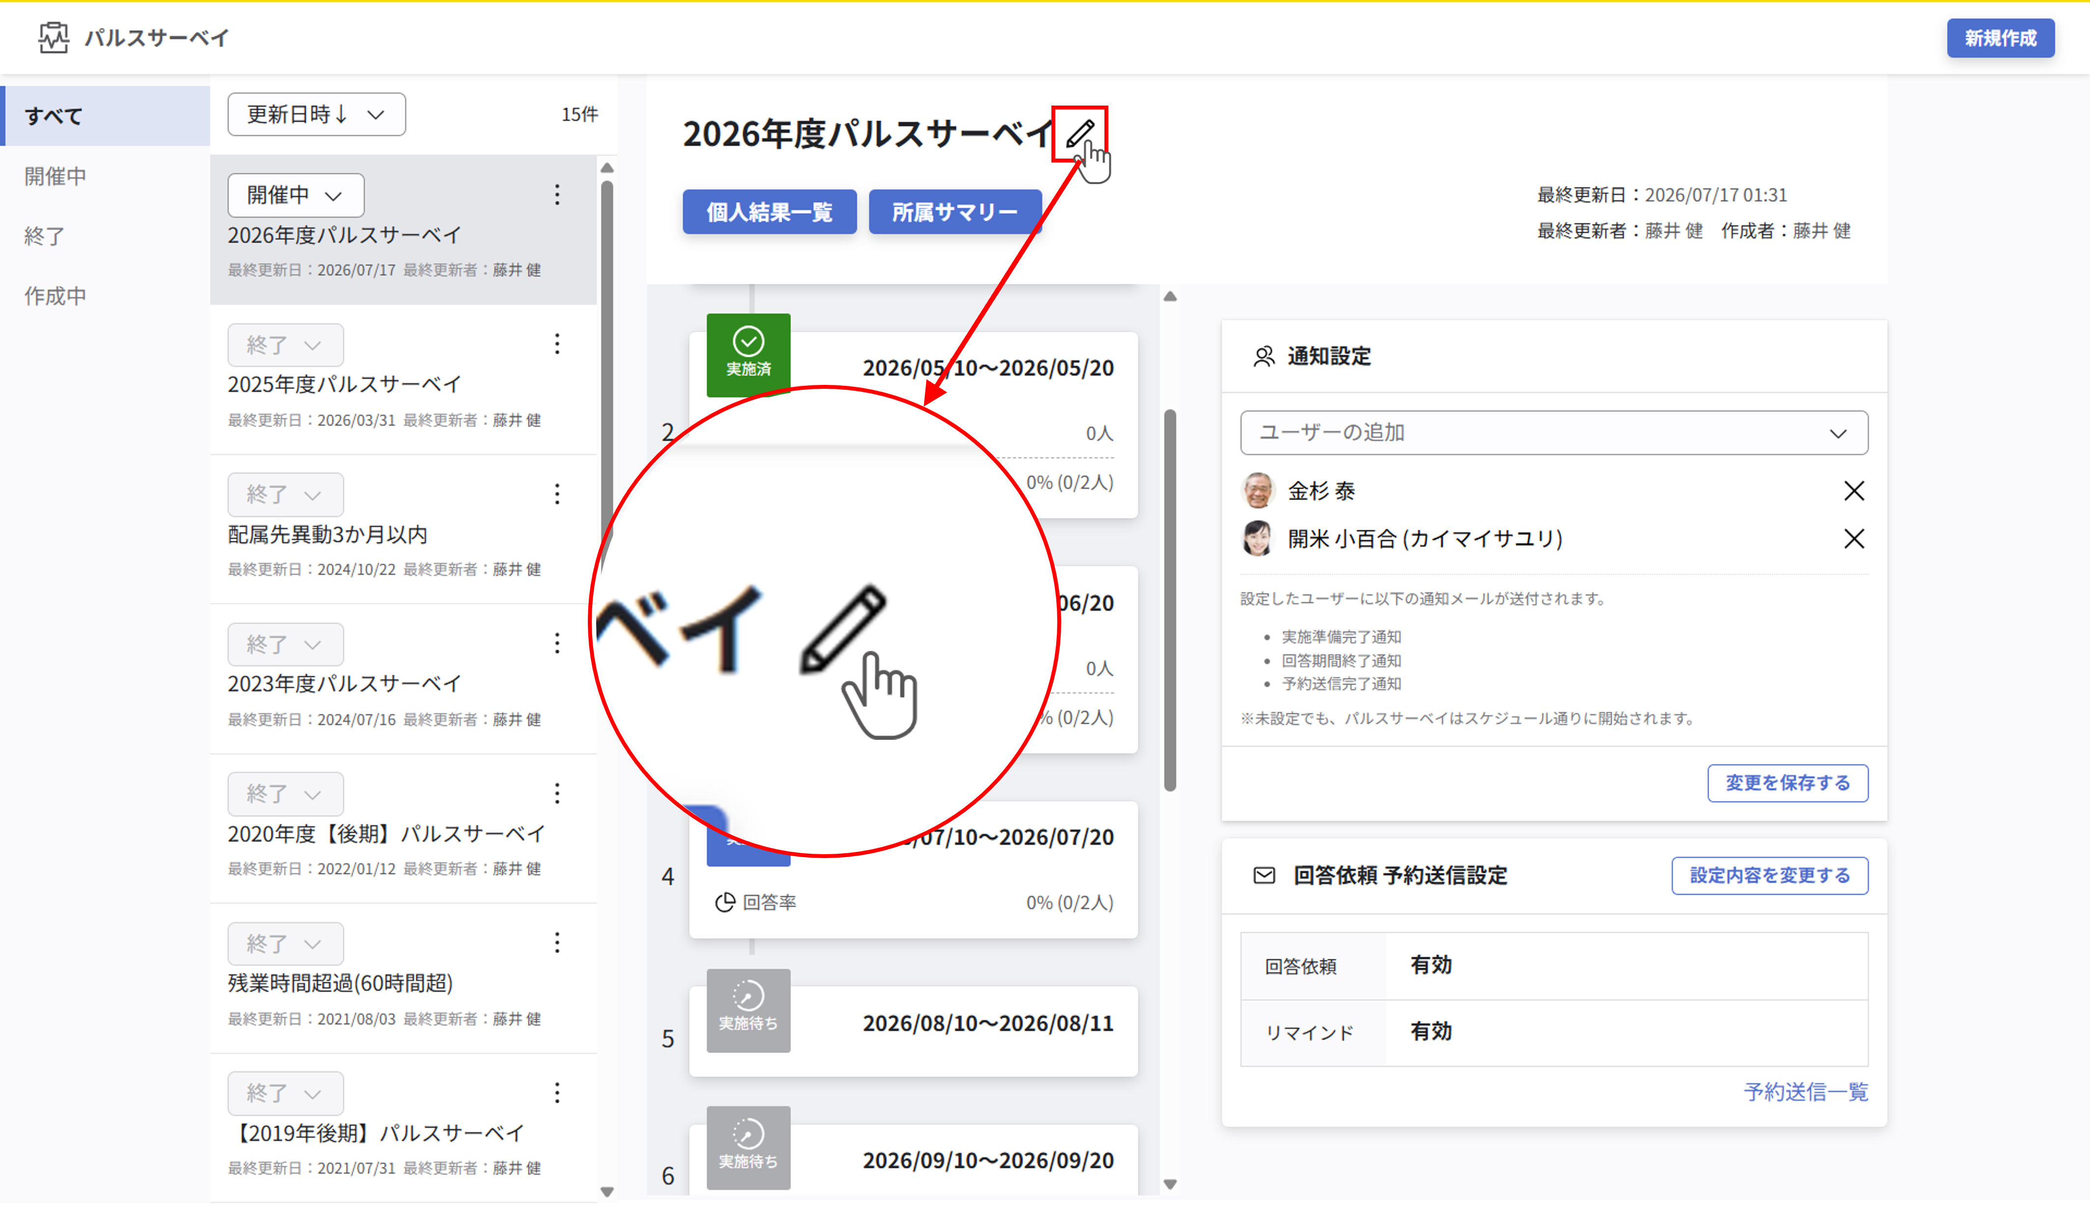Open the kebab menu for 2023年度パルスサーベイ
The height and width of the screenshot is (1215, 2090).
pos(557,643)
